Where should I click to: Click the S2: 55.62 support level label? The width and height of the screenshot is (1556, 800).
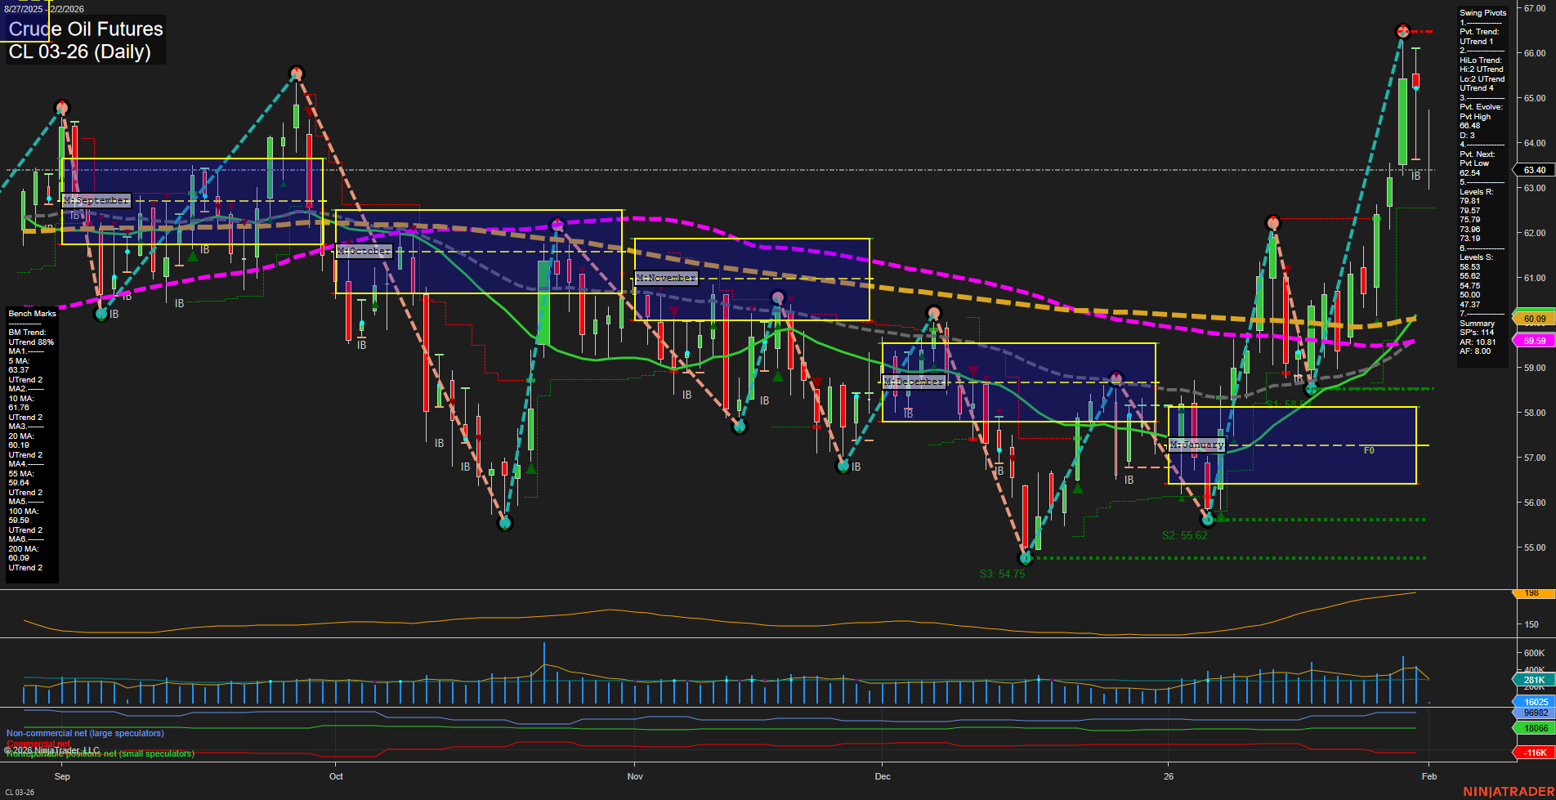click(1187, 535)
